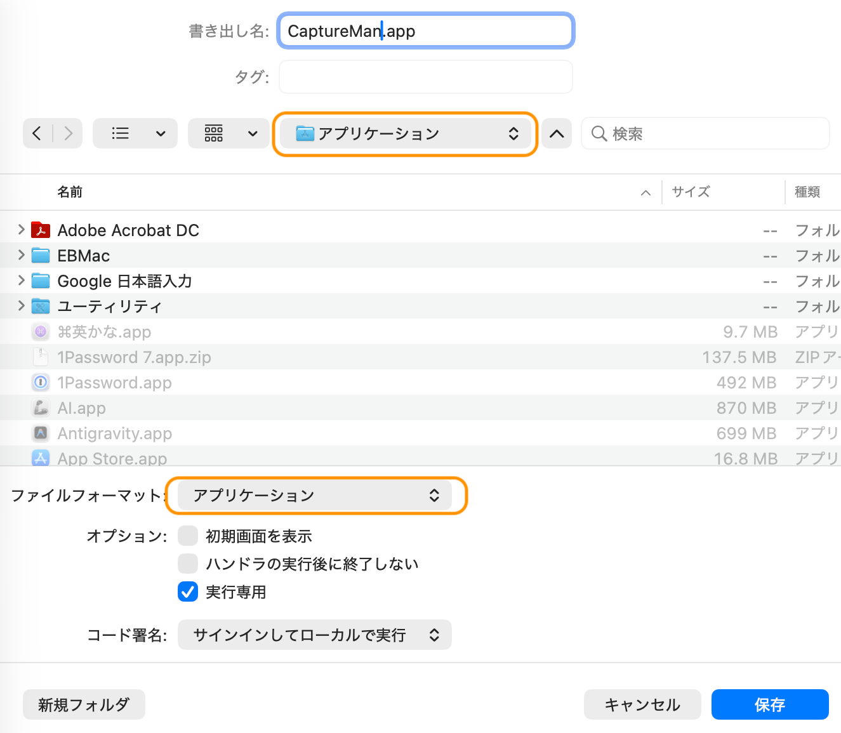Click the forward navigation arrow
The width and height of the screenshot is (841, 733).
[68, 133]
